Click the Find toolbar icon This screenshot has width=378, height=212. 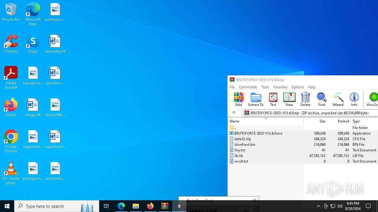322,99
